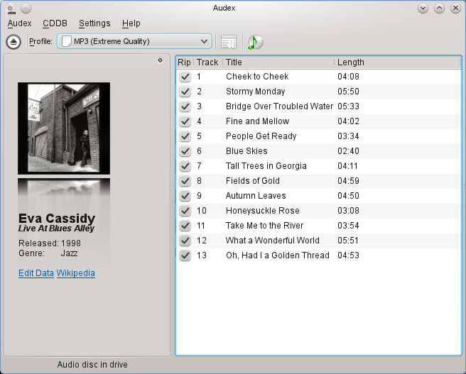
Task: Toggle rip checkbox for What a Wonderful World
Action: coord(185,241)
